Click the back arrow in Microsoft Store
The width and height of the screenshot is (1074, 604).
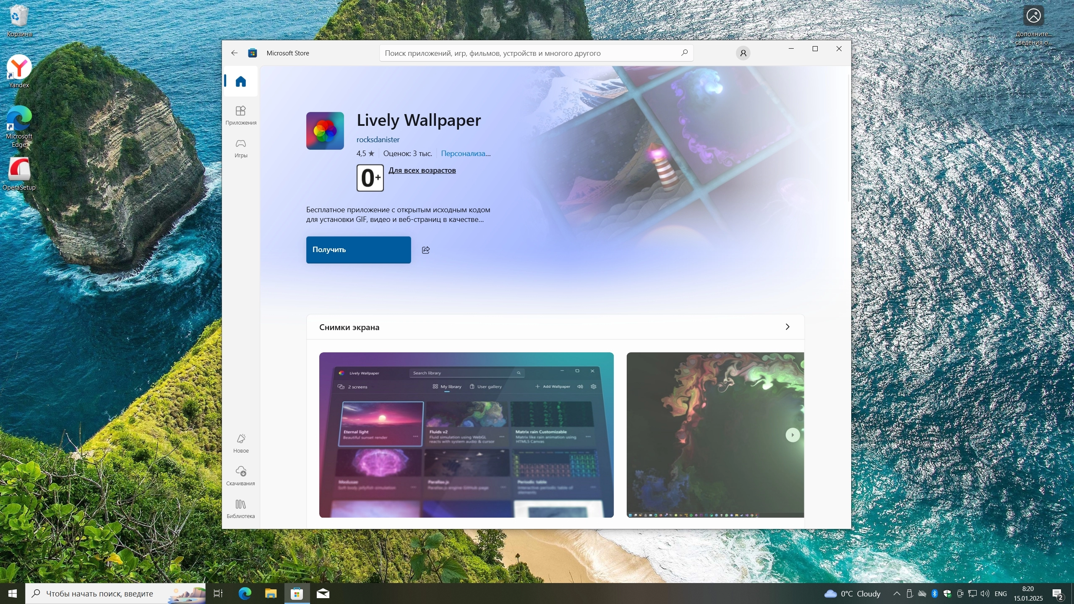click(234, 53)
